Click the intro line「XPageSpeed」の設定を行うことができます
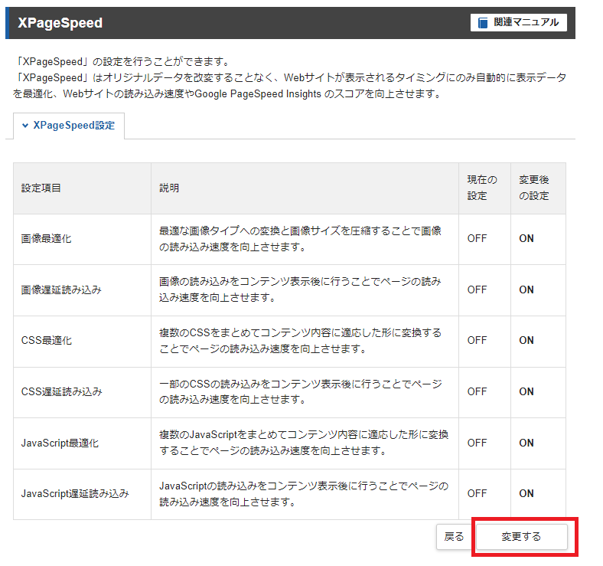 (123, 61)
